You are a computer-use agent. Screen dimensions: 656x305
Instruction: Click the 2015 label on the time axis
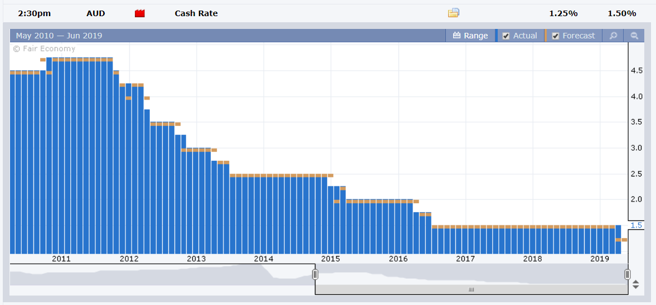tap(331, 259)
